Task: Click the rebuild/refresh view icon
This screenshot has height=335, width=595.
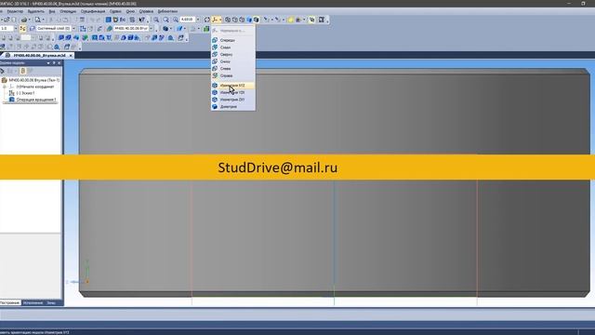Action: 207,20
